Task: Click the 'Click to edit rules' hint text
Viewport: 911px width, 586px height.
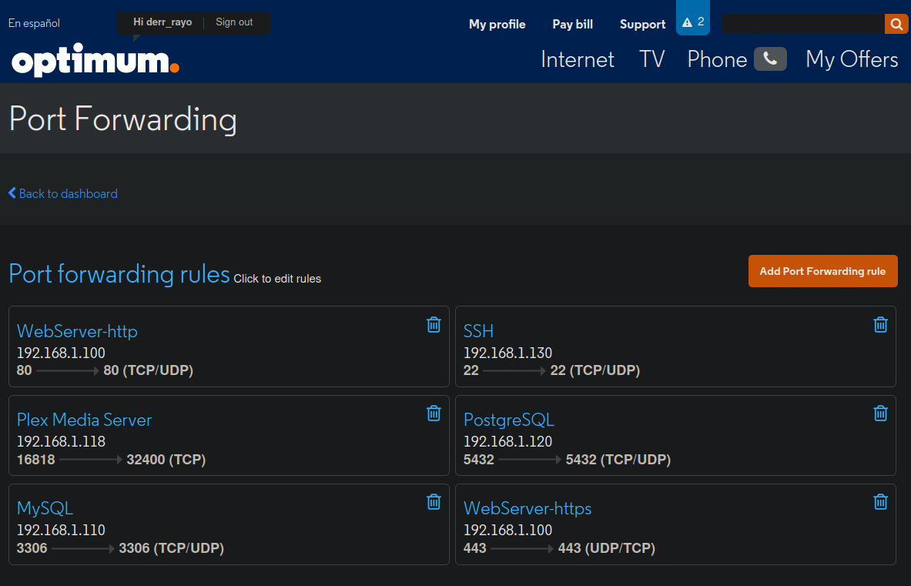Action: click(x=277, y=279)
